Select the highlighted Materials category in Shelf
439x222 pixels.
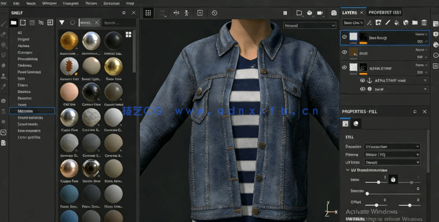click(x=32, y=111)
